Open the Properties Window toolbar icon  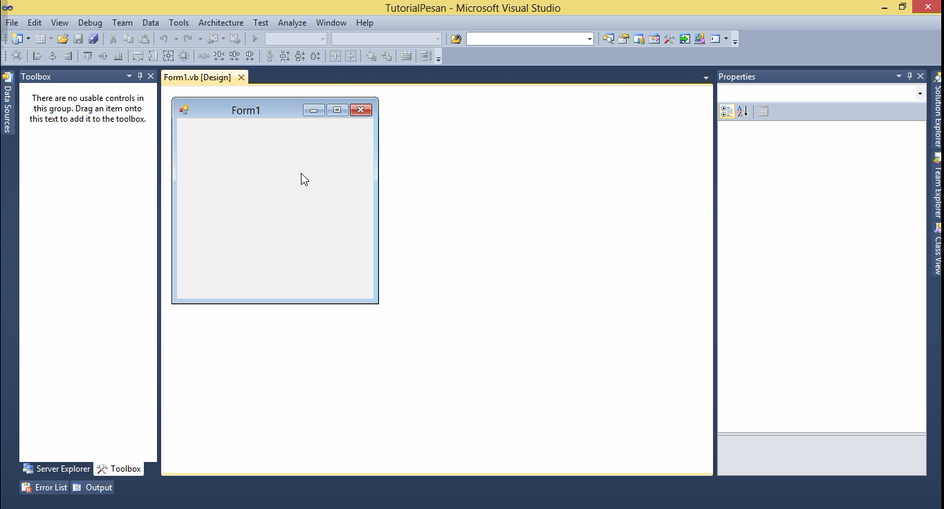point(624,39)
